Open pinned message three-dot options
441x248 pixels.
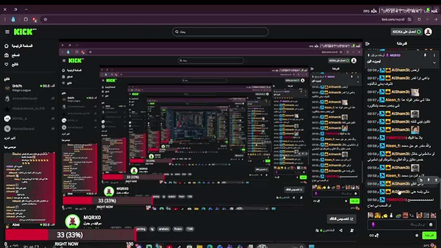(434, 55)
